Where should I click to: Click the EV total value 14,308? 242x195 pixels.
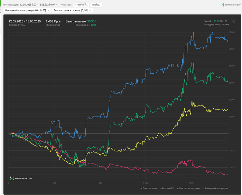[93, 25]
